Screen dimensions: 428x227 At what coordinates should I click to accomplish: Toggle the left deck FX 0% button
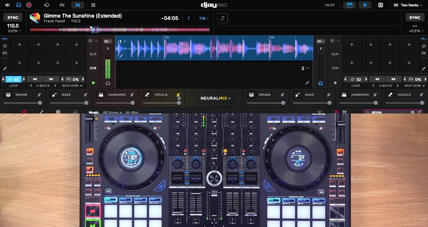click(x=73, y=79)
